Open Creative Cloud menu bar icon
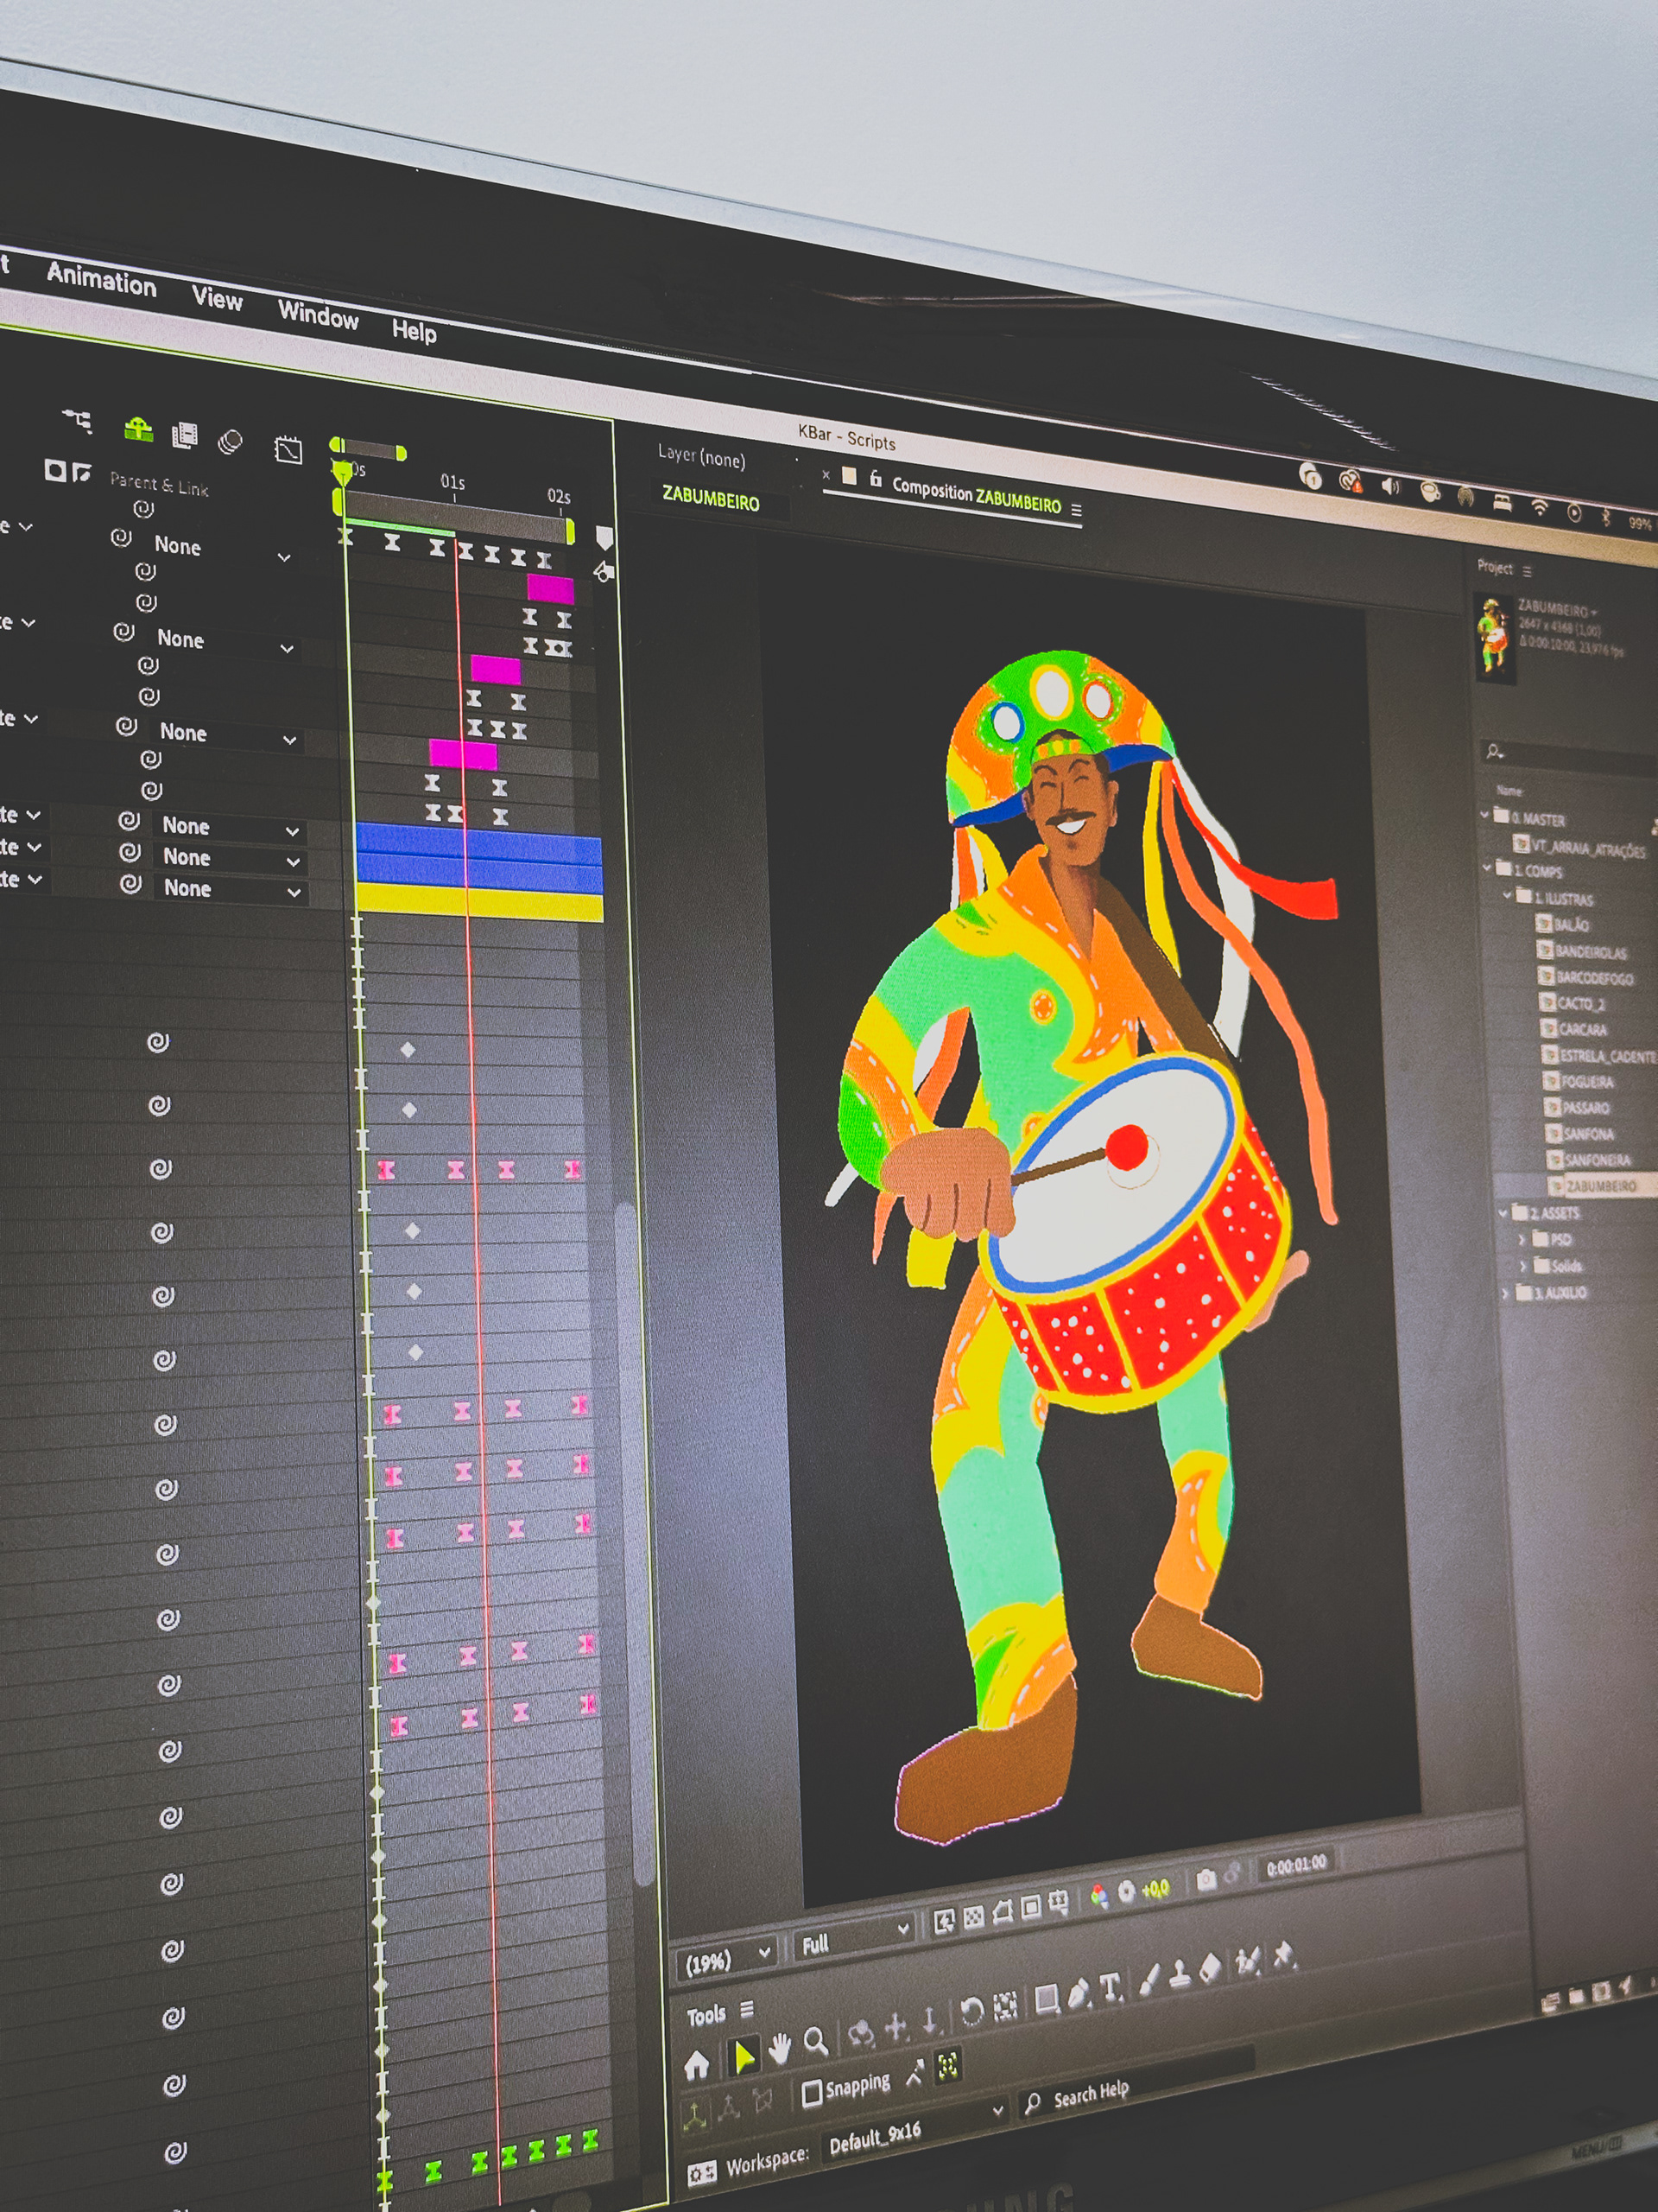Viewport: 1658px width, 2212px height. [1351, 481]
